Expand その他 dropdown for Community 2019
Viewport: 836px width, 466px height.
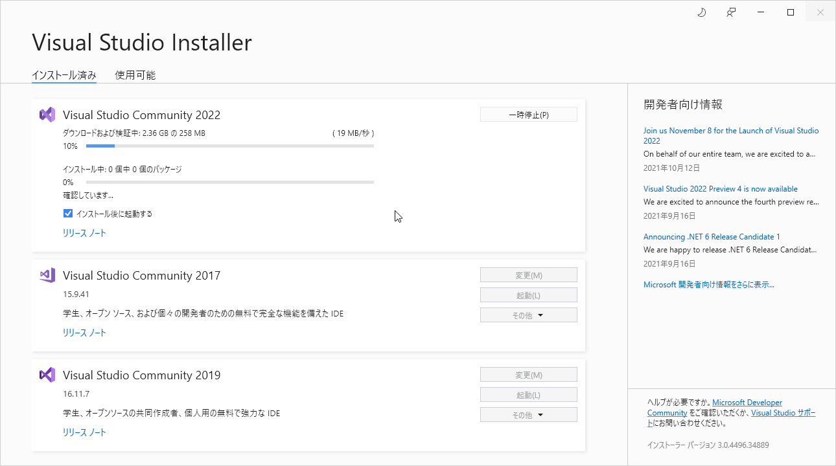coord(528,415)
